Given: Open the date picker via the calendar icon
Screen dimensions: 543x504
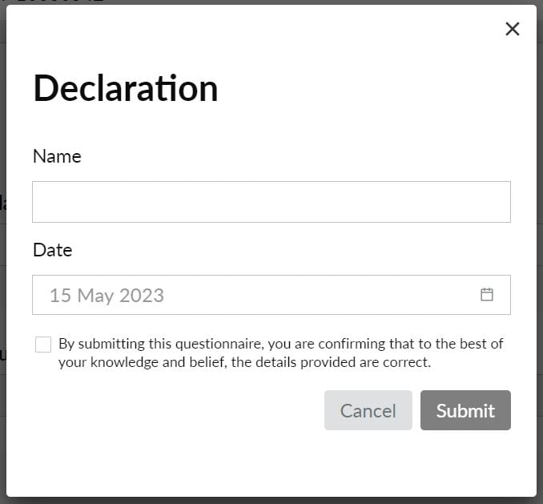Looking at the screenshot, I should (487, 295).
